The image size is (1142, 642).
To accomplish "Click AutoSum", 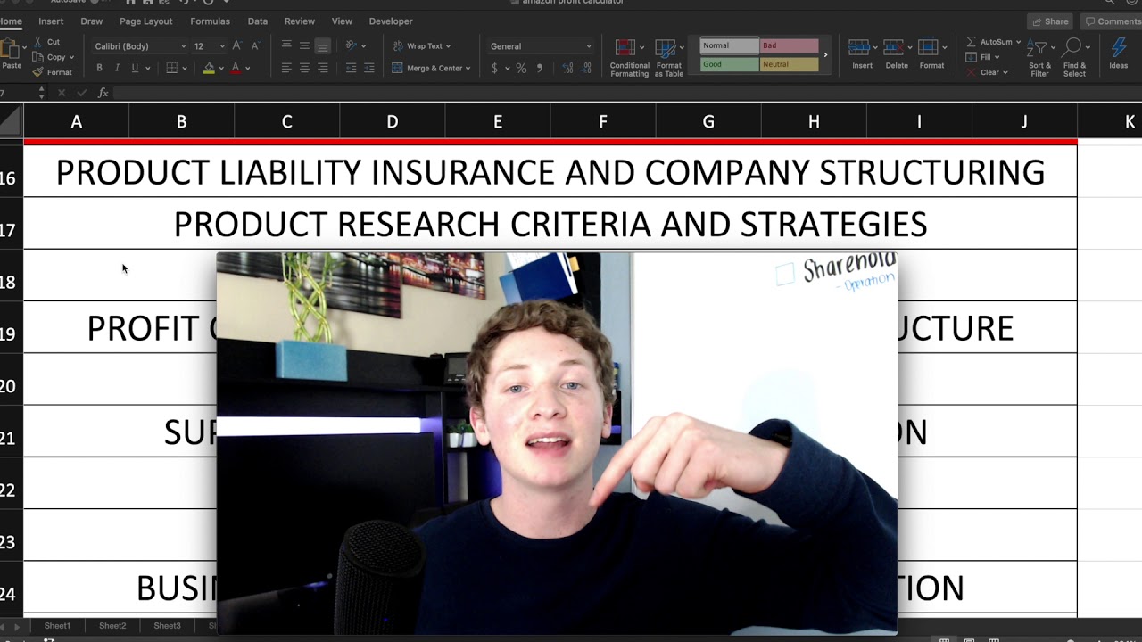I will click(993, 42).
